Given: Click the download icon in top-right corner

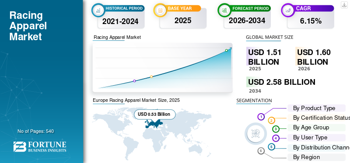Looking at the screenshot, I should coord(344,5).
